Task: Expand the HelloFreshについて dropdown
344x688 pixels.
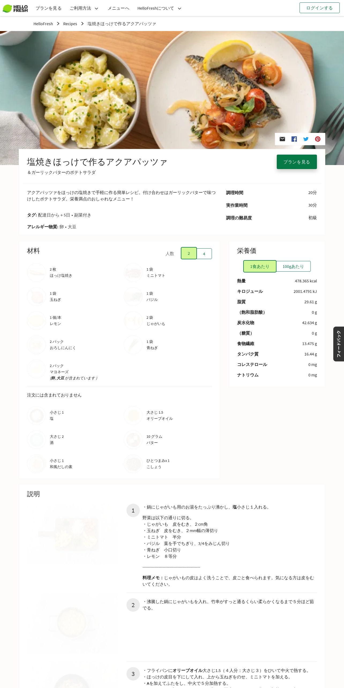Action: click(159, 8)
